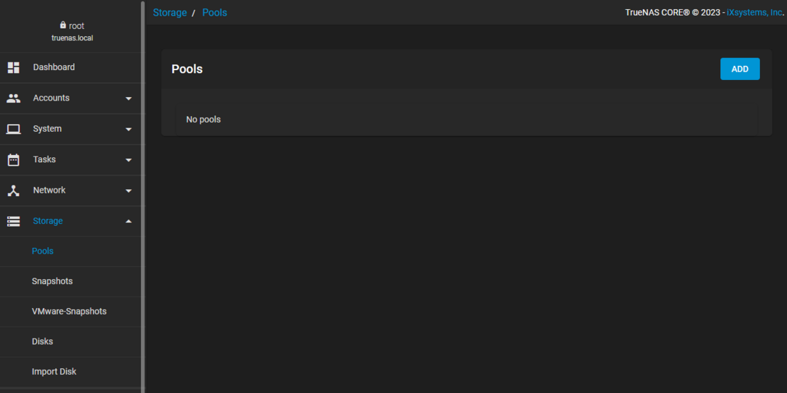
Task: Click the Dashboard grid icon
Action: pos(13,67)
